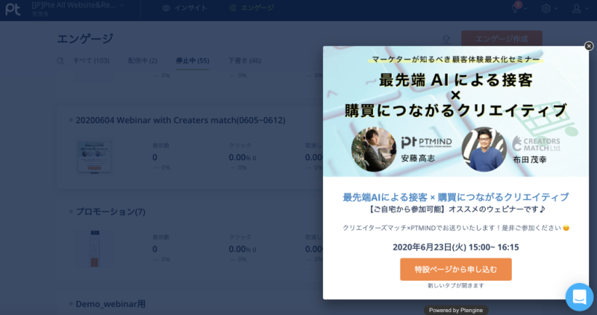Click the 20200604 Webinar campaign thumbnail
The height and width of the screenshot is (315, 597).
[x=95, y=156]
